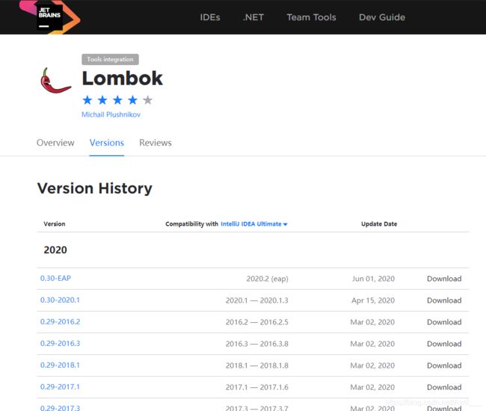
Task: Click the Mar 02, 2020 date for 0.29-2018.1
Action: 372,365
